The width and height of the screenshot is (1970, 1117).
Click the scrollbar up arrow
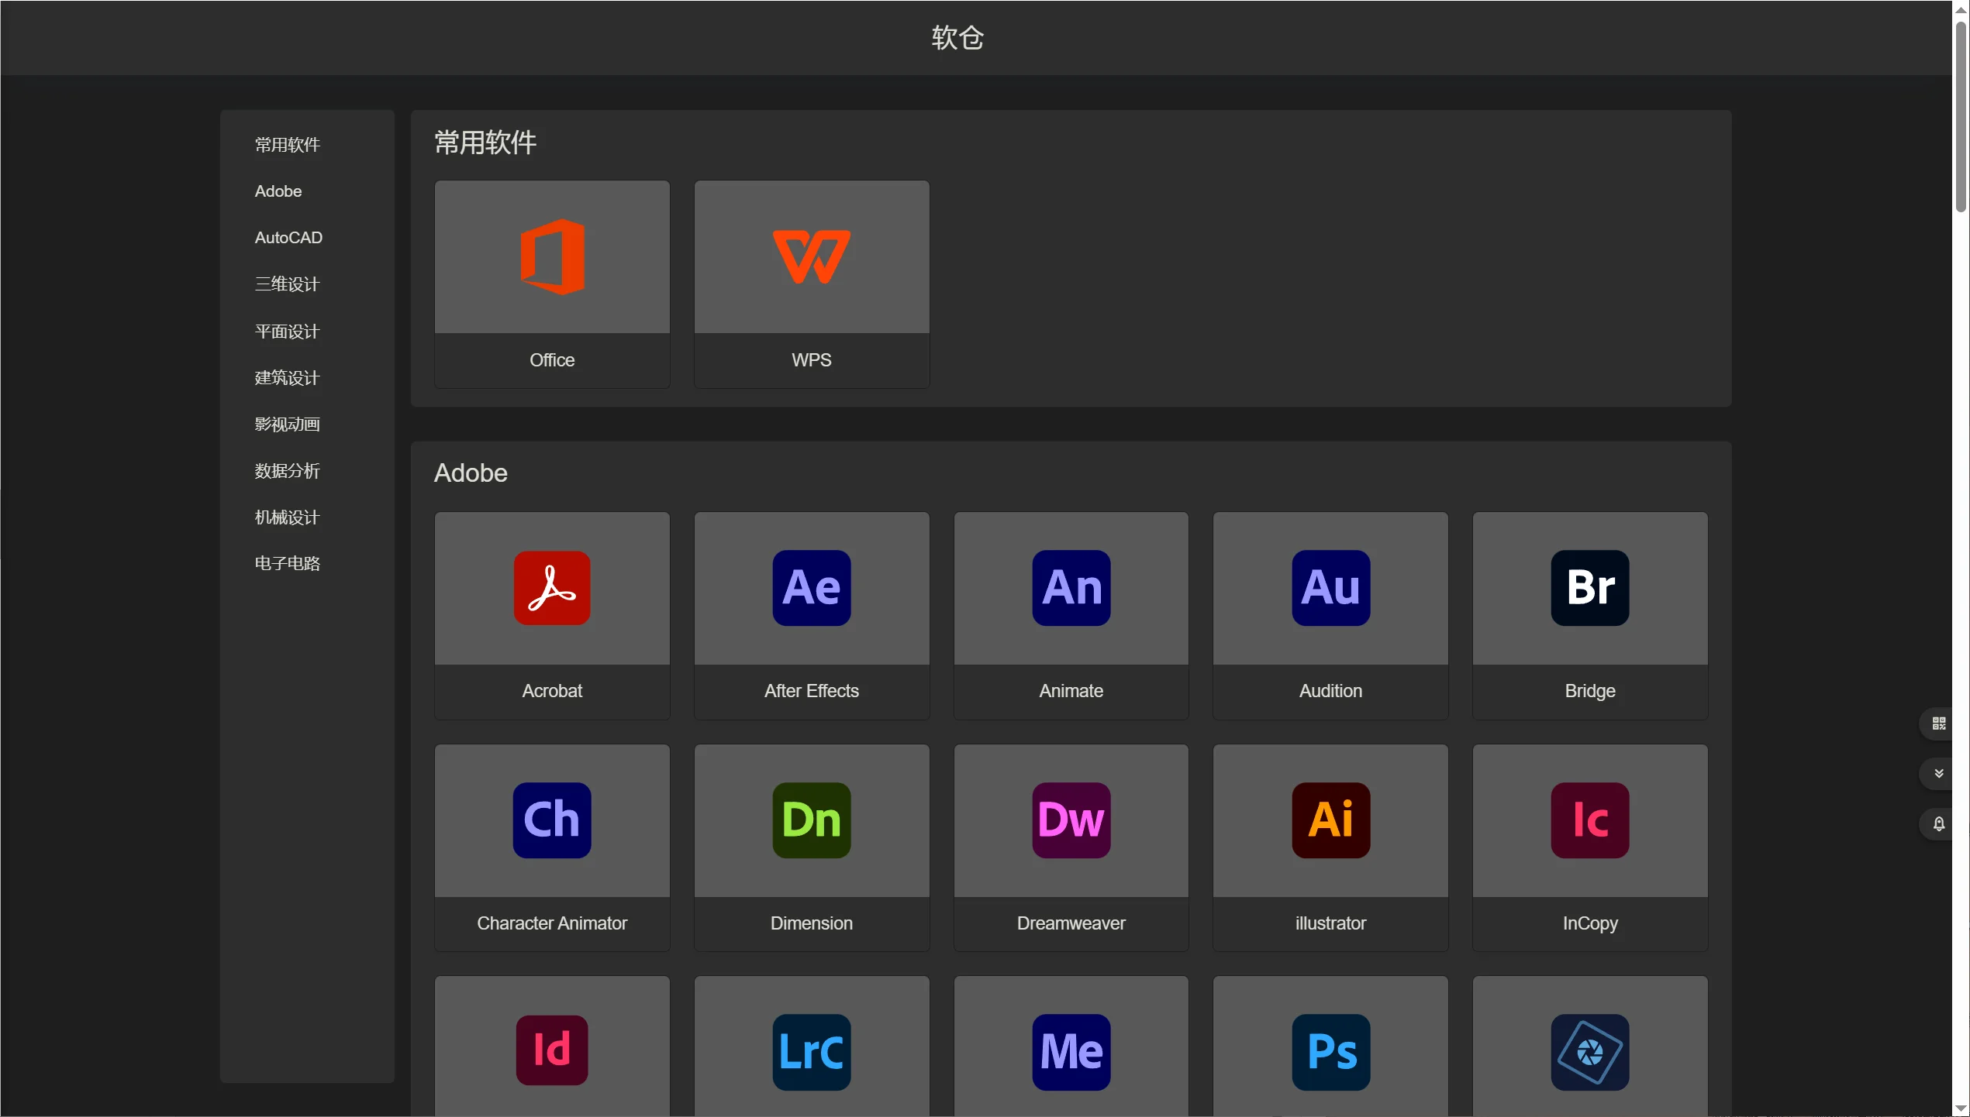pyautogui.click(x=1961, y=9)
